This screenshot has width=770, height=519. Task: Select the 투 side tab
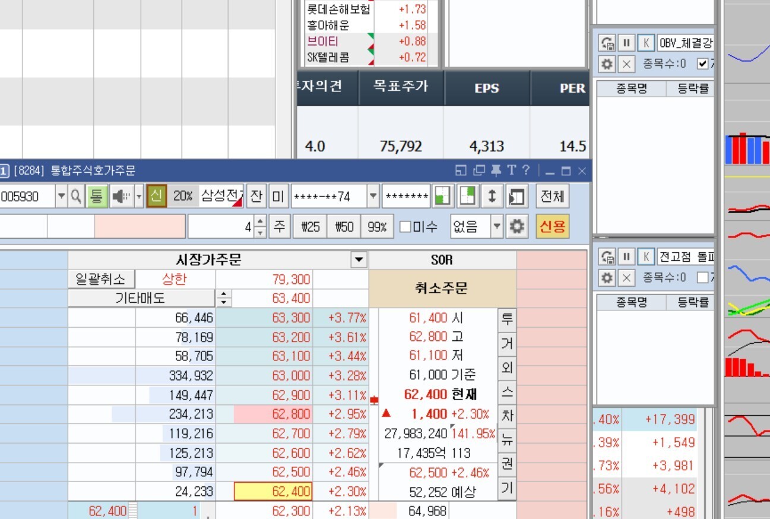pos(506,319)
